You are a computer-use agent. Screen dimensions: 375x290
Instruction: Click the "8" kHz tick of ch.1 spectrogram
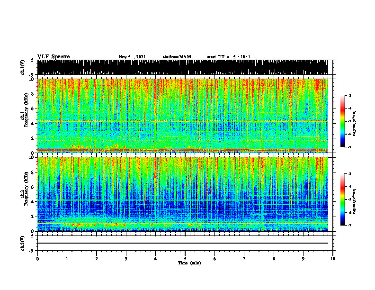click(x=33, y=94)
